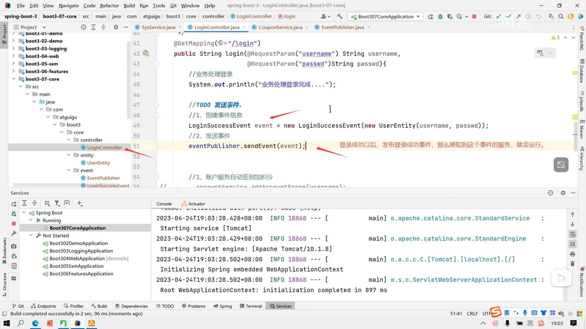Clear console with the trash icon

coord(573,264)
